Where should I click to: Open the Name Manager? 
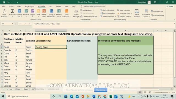(x=76, y=13)
